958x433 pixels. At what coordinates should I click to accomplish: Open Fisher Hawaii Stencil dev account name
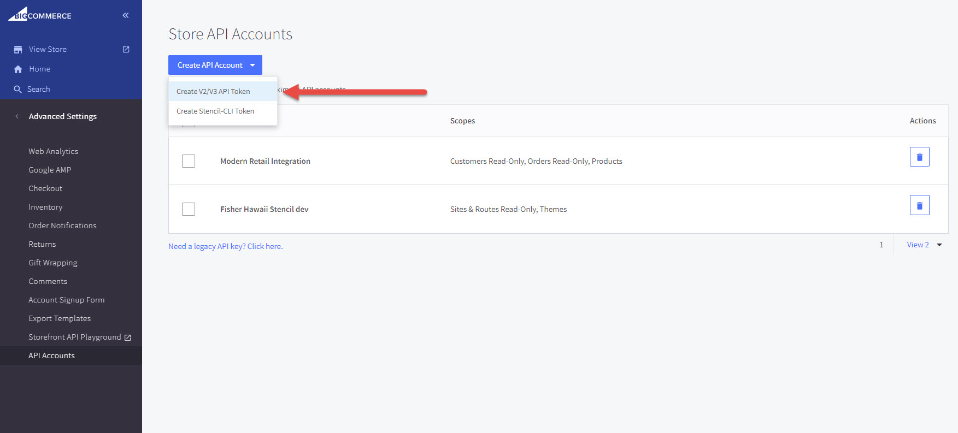point(265,209)
